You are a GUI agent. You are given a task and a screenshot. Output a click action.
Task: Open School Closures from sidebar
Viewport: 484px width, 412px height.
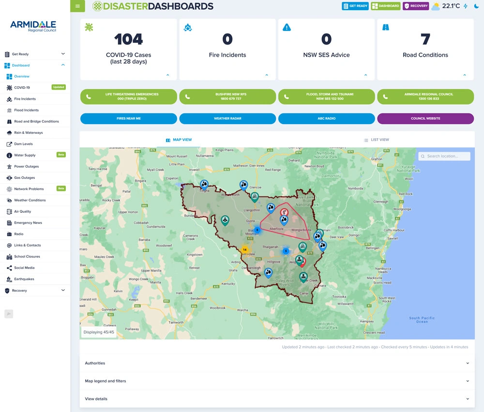(27, 256)
